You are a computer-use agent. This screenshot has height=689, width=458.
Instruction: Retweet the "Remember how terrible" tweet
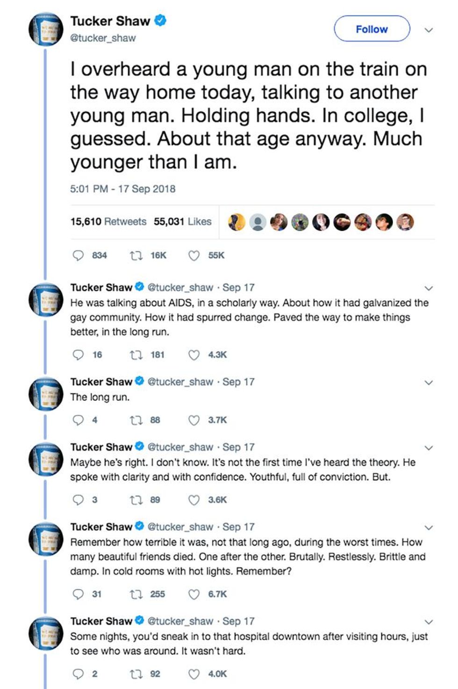[136, 595]
